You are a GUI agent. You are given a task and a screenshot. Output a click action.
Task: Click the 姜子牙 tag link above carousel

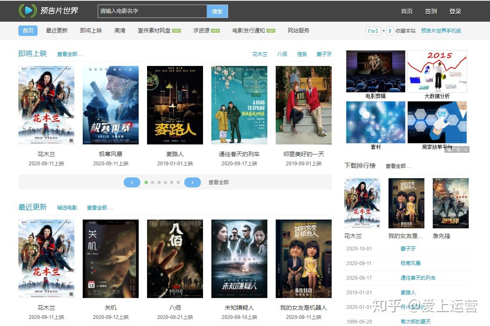[x=324, y=54]
